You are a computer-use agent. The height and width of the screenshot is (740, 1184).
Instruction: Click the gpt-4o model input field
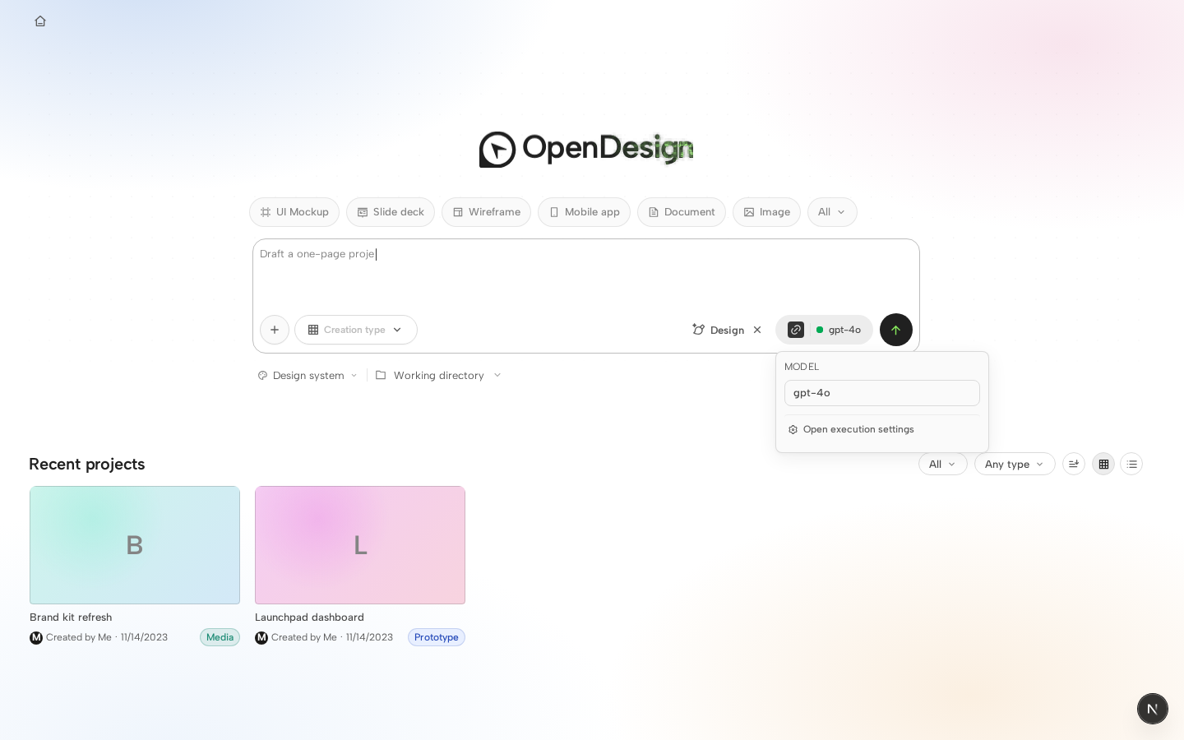[x=882, y=393]
